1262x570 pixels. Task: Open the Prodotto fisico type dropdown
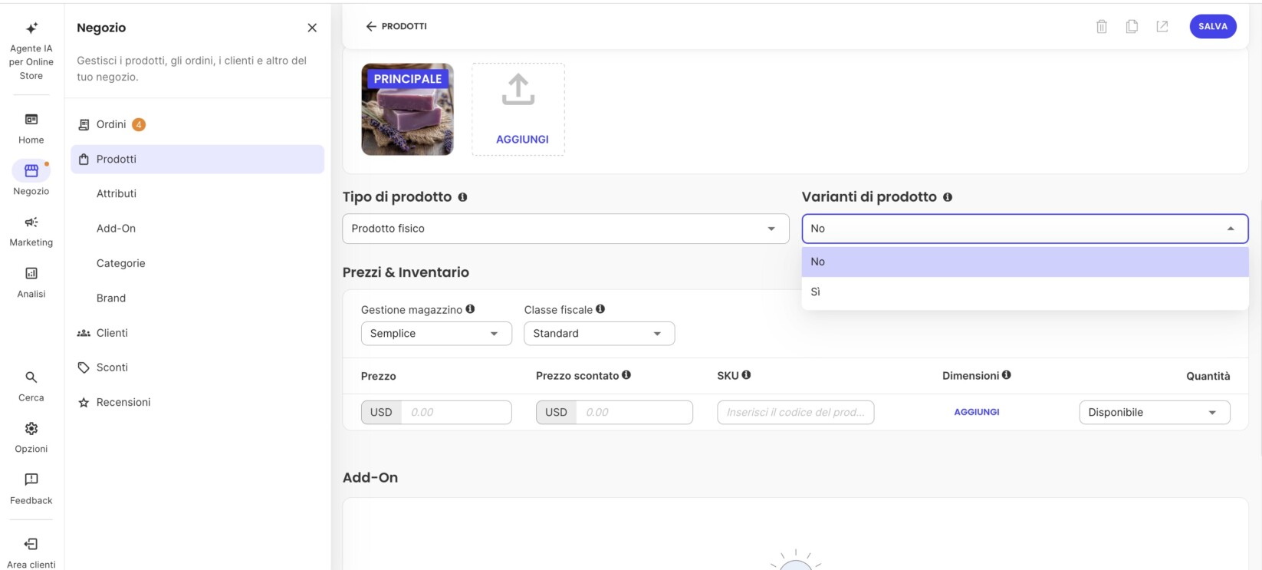point(566,229)
